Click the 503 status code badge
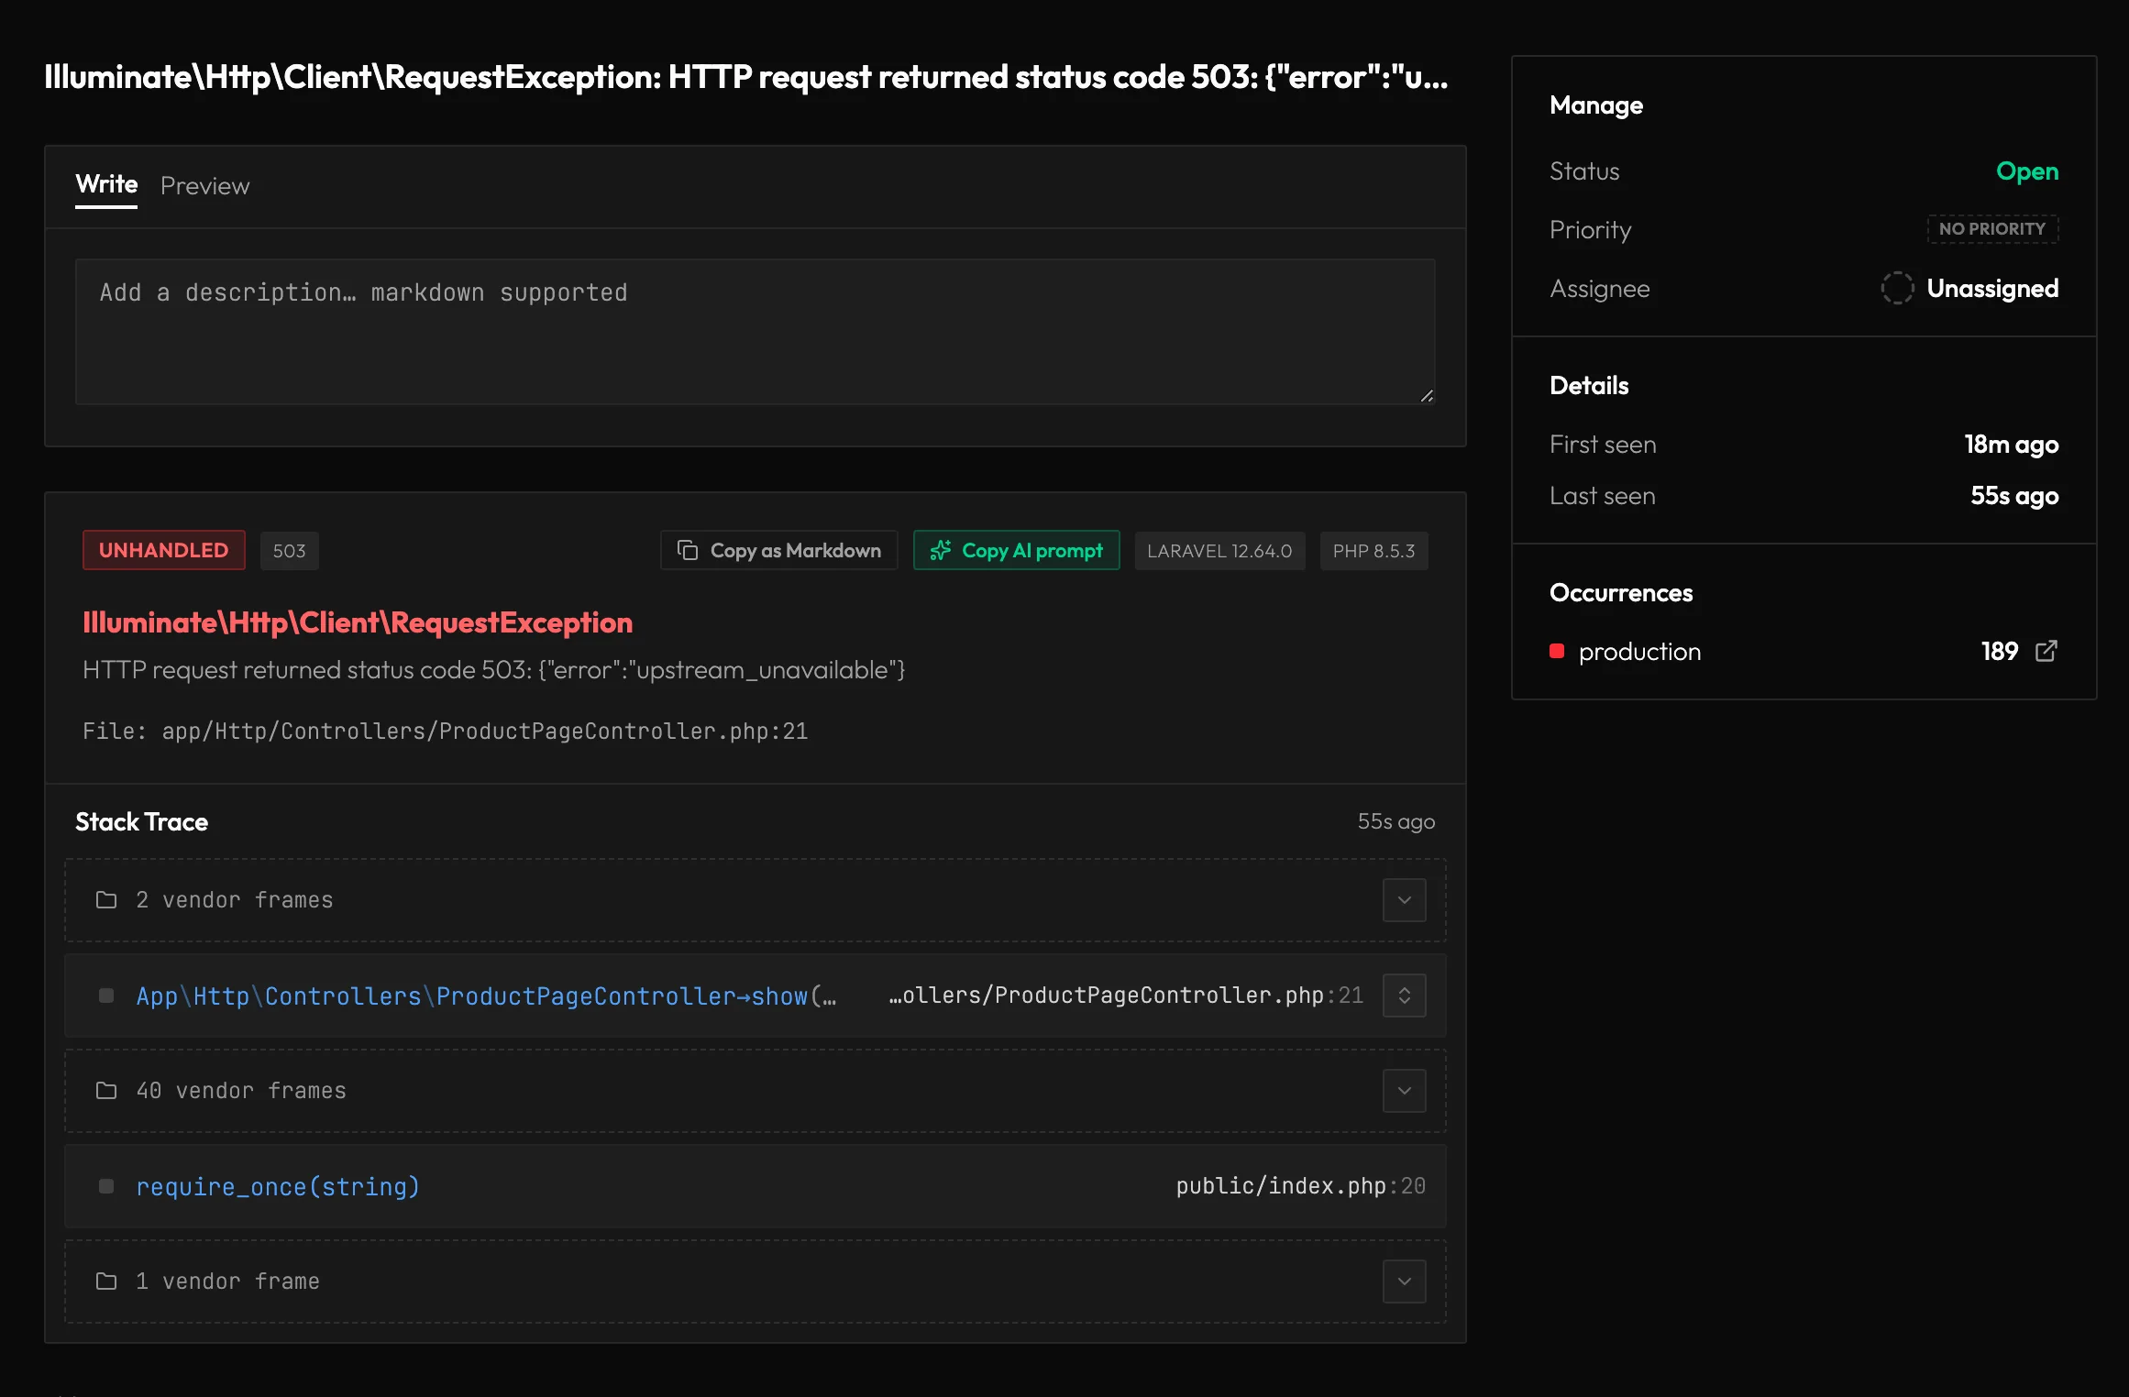 [289, 551]
